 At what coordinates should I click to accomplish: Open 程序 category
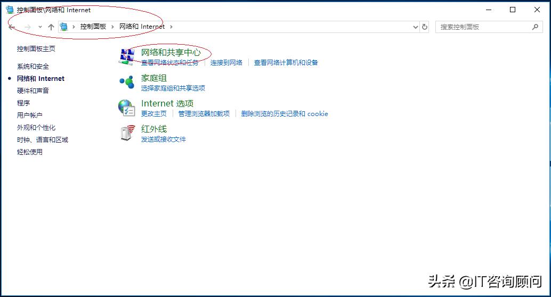tap(23, 103)
